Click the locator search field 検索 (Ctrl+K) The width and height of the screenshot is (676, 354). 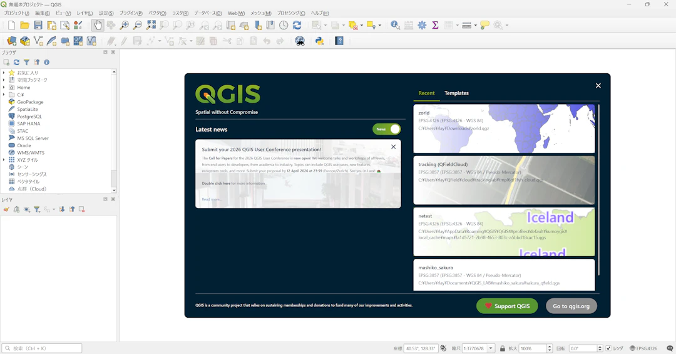coord(42,348)
